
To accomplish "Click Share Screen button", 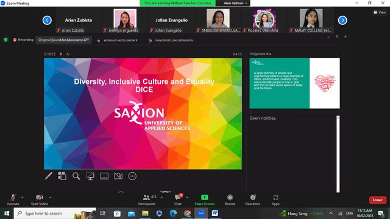I will (205, 200).
